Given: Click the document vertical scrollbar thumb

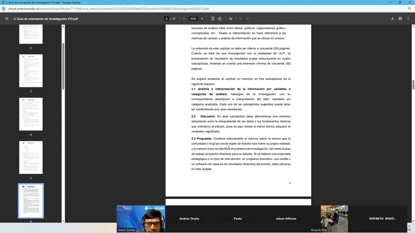Looking at the screenshot, I should [x=413, y=85].
